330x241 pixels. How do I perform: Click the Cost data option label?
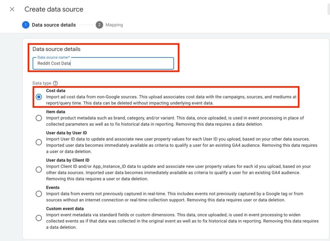tap(55, 91)
